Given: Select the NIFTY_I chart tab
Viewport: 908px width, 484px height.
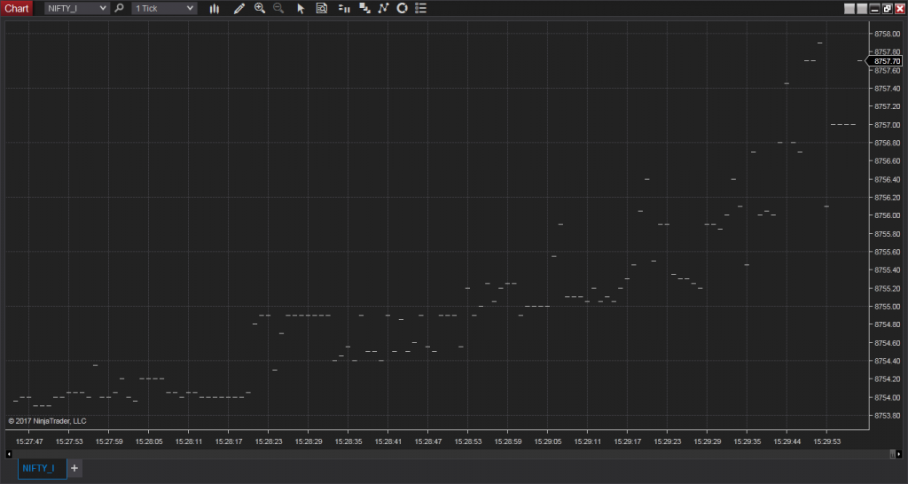Looking at the screenshot, I should (x=42, y=468).
